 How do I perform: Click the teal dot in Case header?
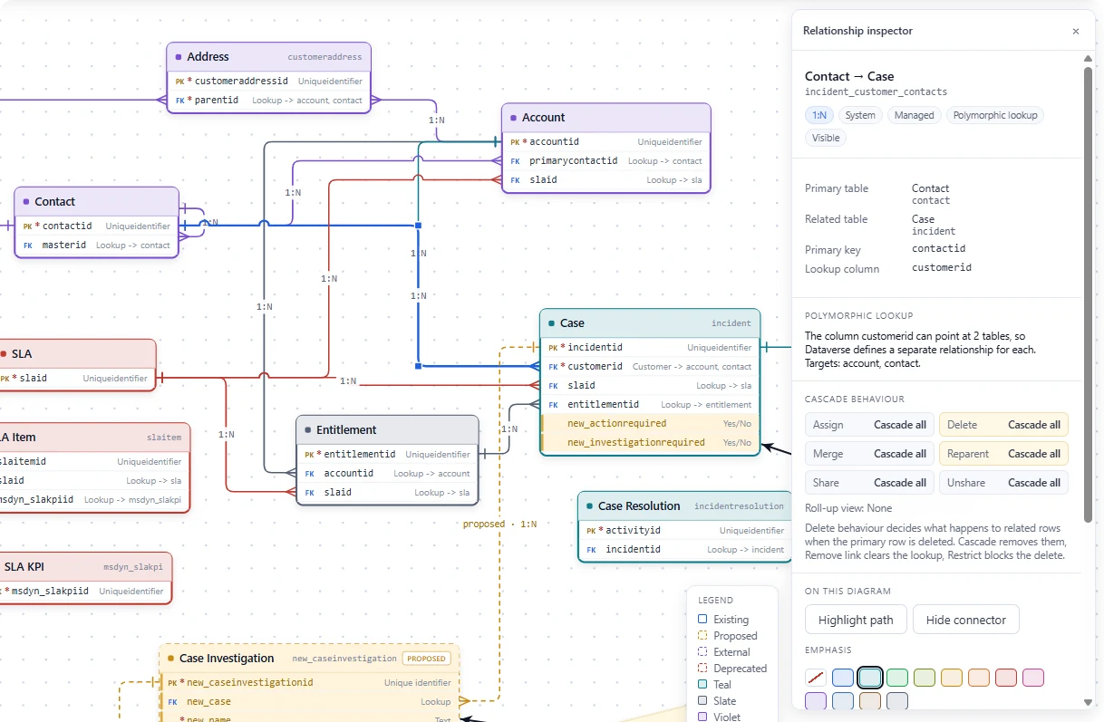[551, 323]
